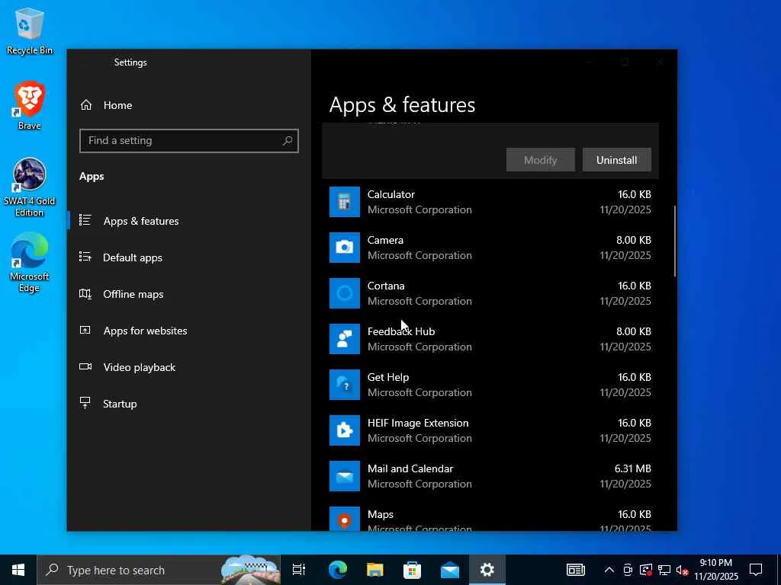This screenshot has width=781, height=585.
Task: Click the Camera 8.00 KB size value
Action: tap(634, 240)
